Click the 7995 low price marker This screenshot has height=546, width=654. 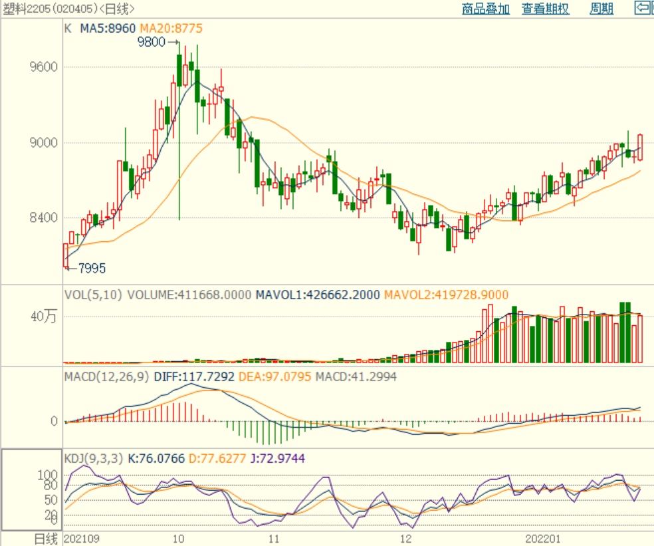coord(92,269)
